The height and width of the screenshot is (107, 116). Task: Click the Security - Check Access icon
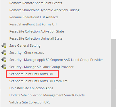[x=4, y=53]
